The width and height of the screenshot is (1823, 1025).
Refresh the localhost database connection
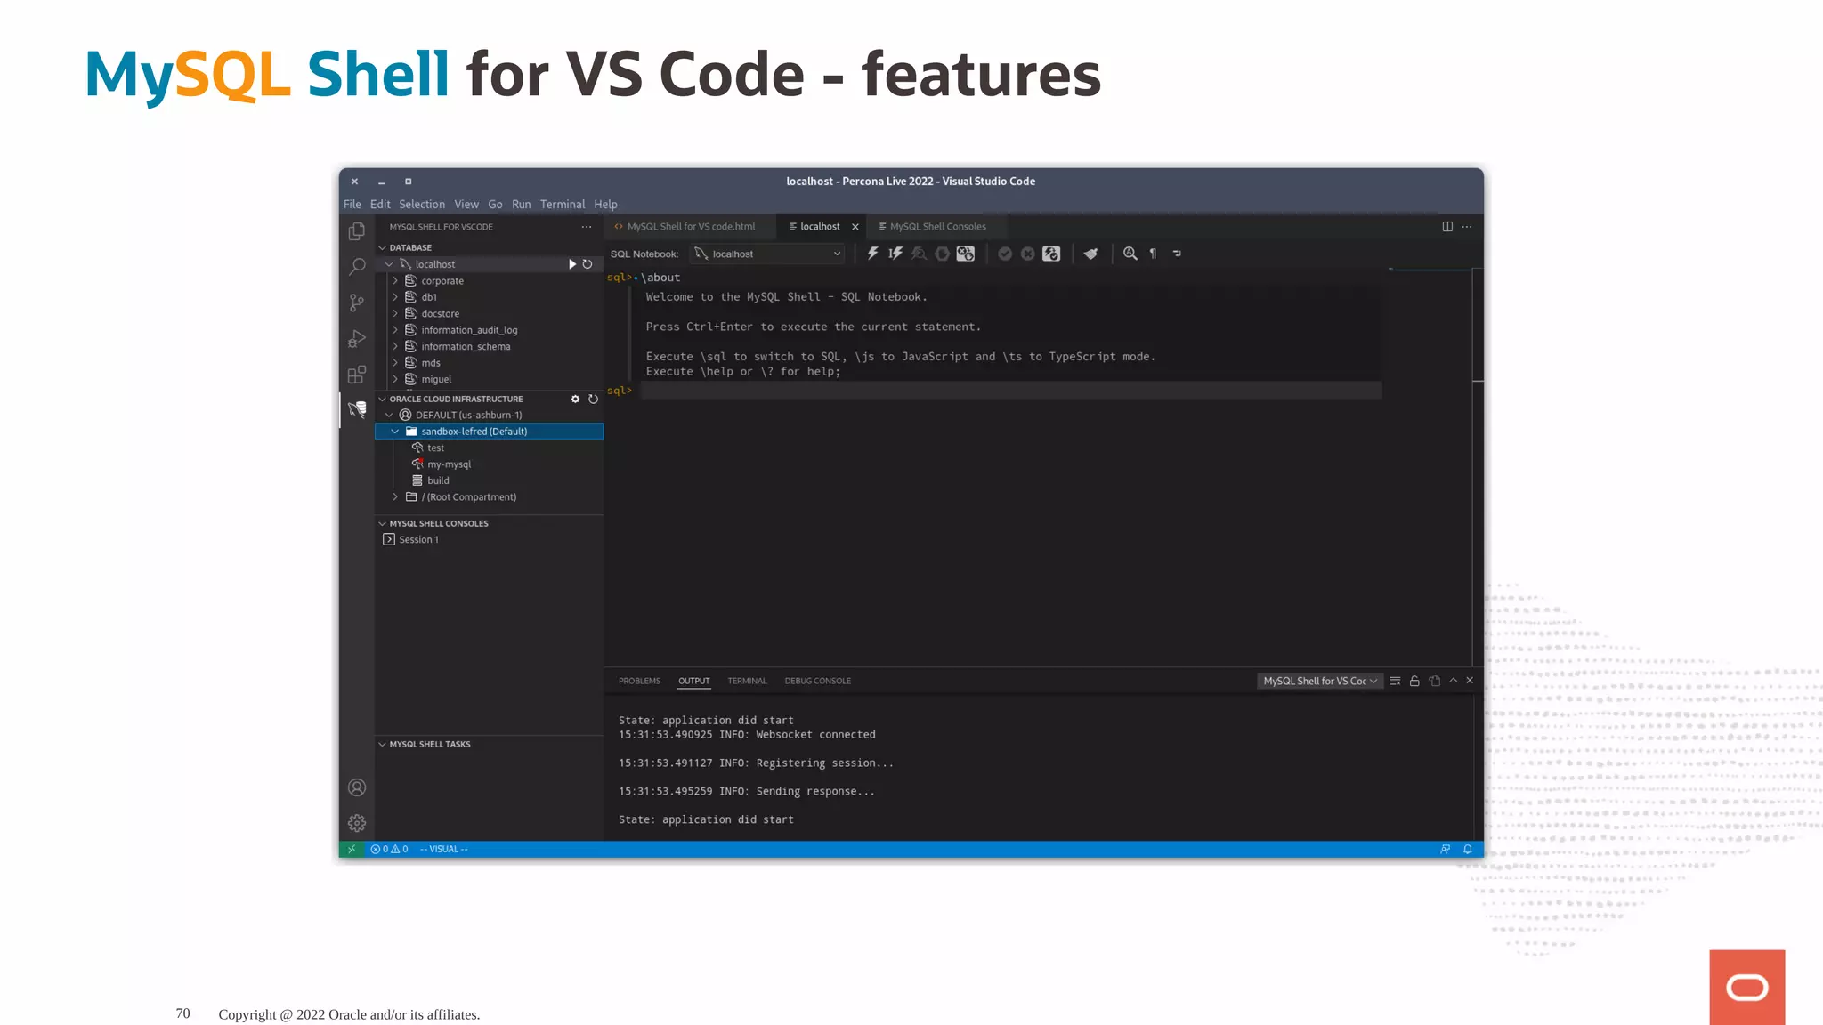pos(587,264)
